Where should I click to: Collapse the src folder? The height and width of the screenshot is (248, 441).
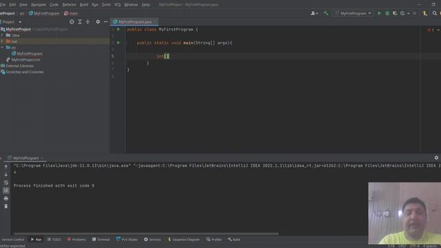(x=2, y=48)
